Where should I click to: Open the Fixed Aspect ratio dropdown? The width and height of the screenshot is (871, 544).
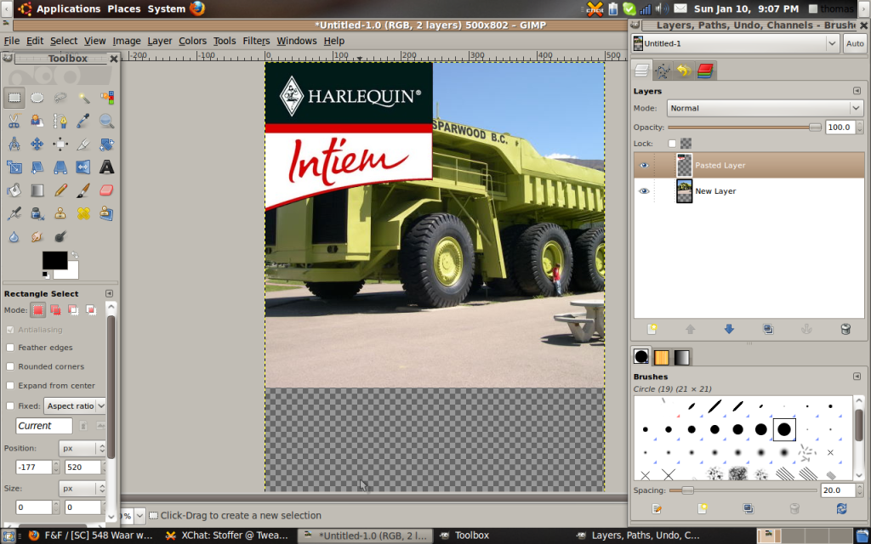(x=75, y=405)
